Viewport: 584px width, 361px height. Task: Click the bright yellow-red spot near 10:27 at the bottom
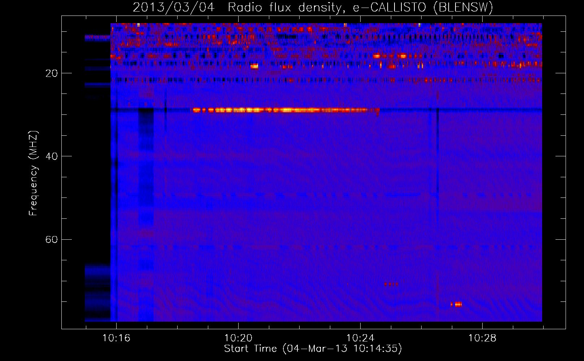pos(457,304)
